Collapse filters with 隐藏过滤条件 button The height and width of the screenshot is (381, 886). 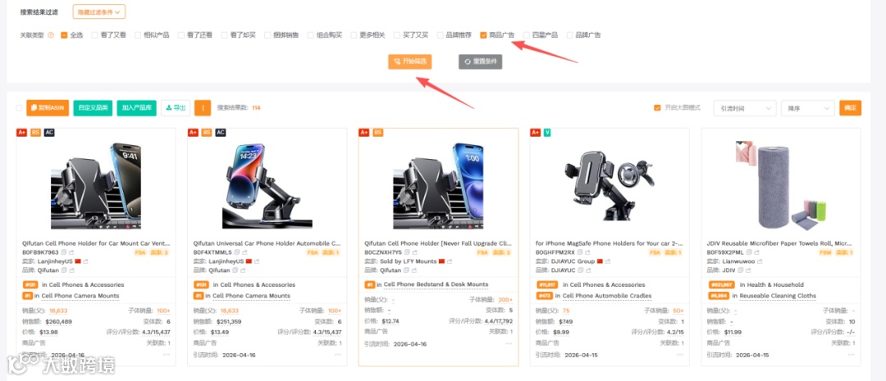tap(99, 11)
